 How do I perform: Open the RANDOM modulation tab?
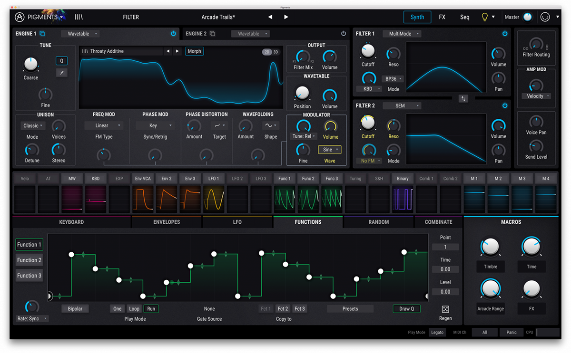(379, 222)
